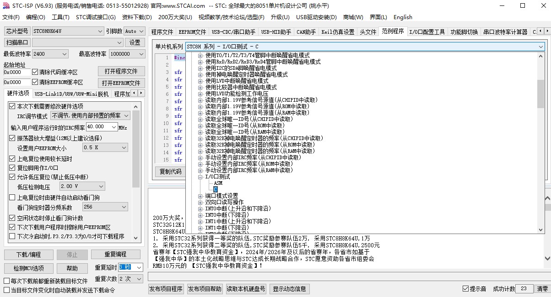Click the 打开EEPROM文件 button
This screenshot has height=297, width=551.
pyautogui.click(x=121, y=83)
